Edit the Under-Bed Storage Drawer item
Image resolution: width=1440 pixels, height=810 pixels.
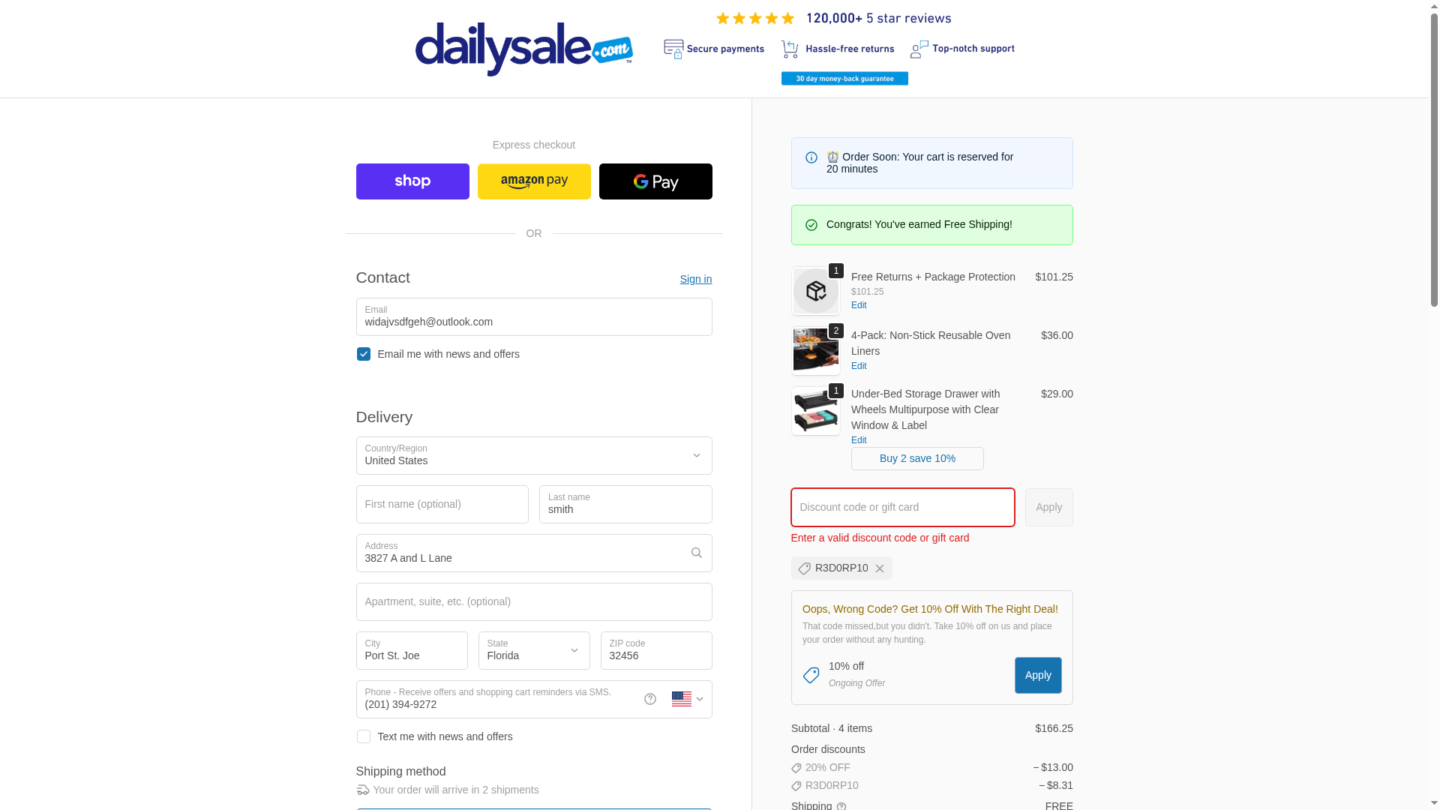[859, 440]
